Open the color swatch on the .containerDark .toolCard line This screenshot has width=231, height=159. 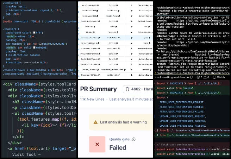point(71,74)
